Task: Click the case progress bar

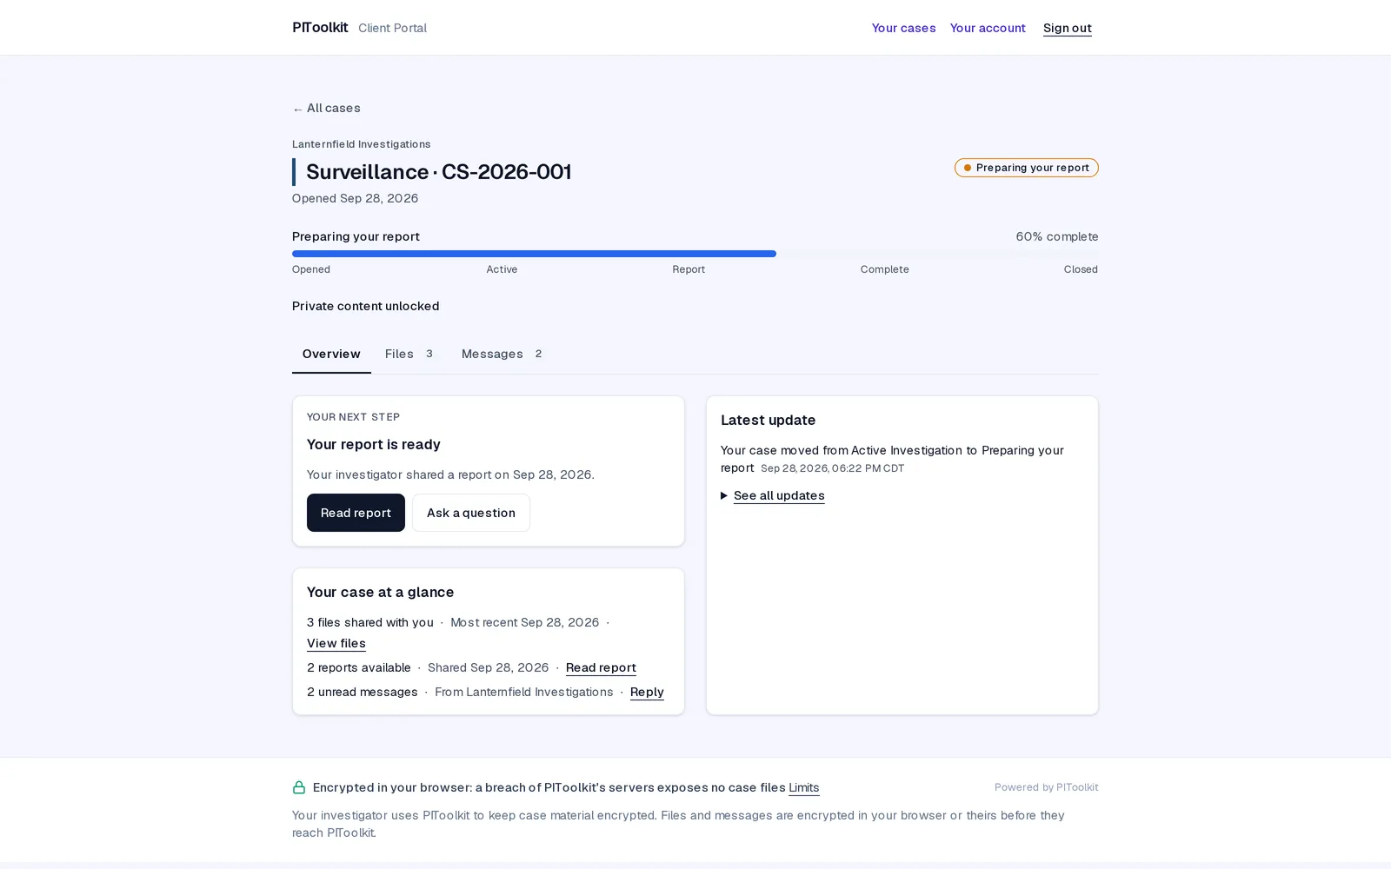Action: tap(695, 254)
